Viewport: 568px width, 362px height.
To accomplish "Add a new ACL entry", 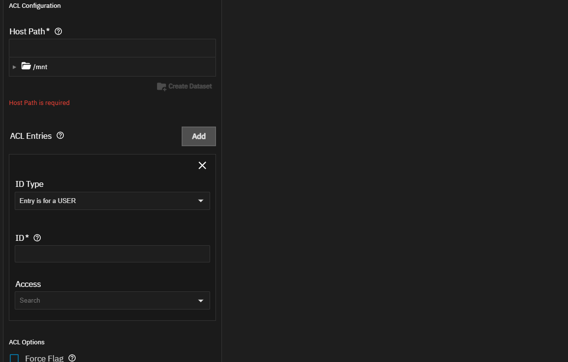I will [x=198, y=136].
